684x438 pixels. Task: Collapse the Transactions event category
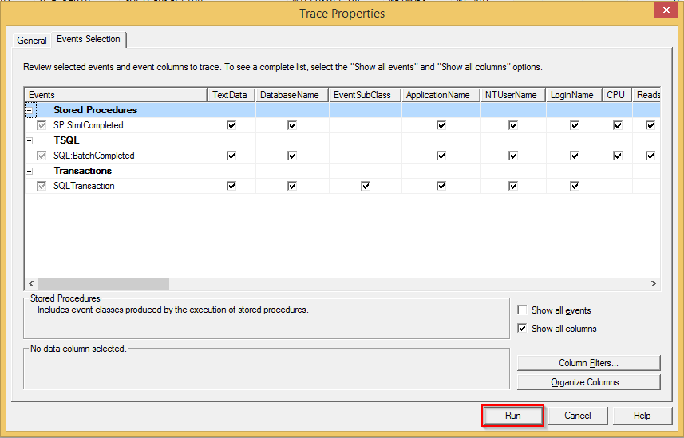[x=30, y=171]
